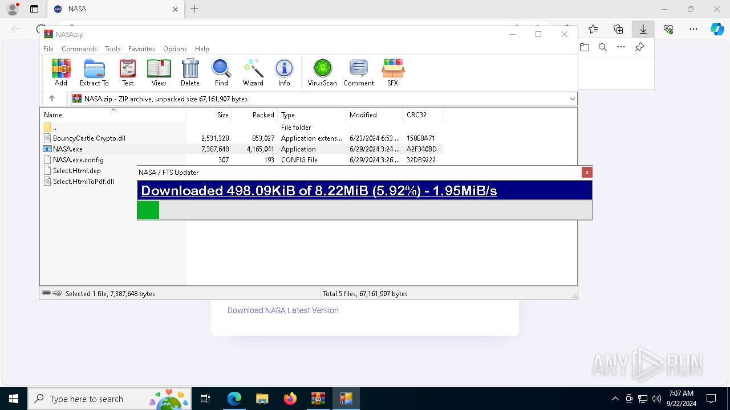The image size is (730, 410).
Task: Select NASA.exe file row
Action: point(242,149)
